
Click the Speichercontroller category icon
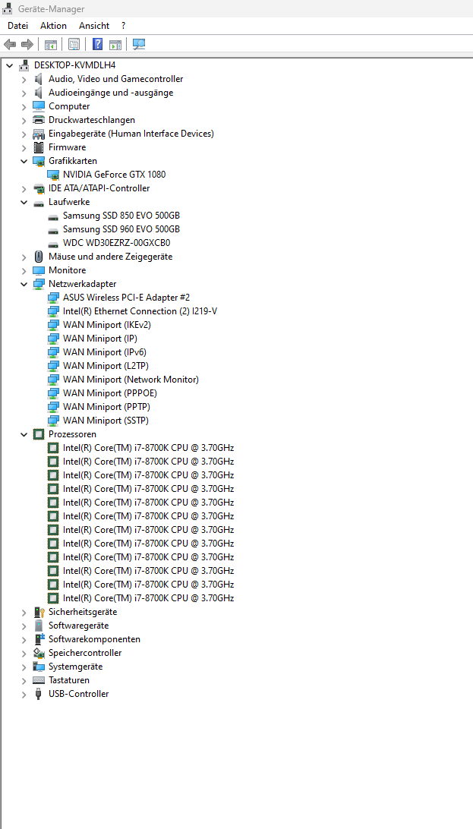tap(39, 653)
